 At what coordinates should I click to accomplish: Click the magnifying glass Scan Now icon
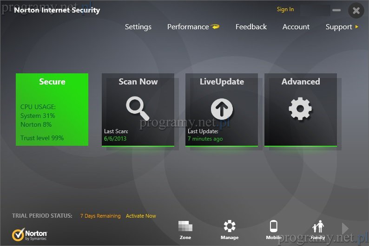pyautogui.click(x=138, y=109)
